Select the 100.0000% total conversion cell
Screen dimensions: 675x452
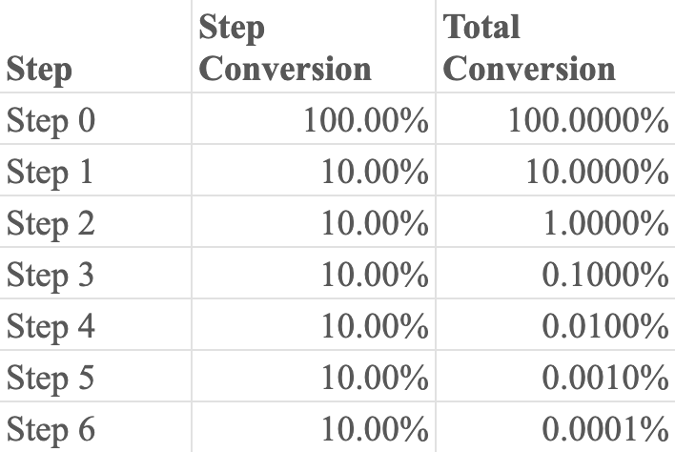[588, 121]
